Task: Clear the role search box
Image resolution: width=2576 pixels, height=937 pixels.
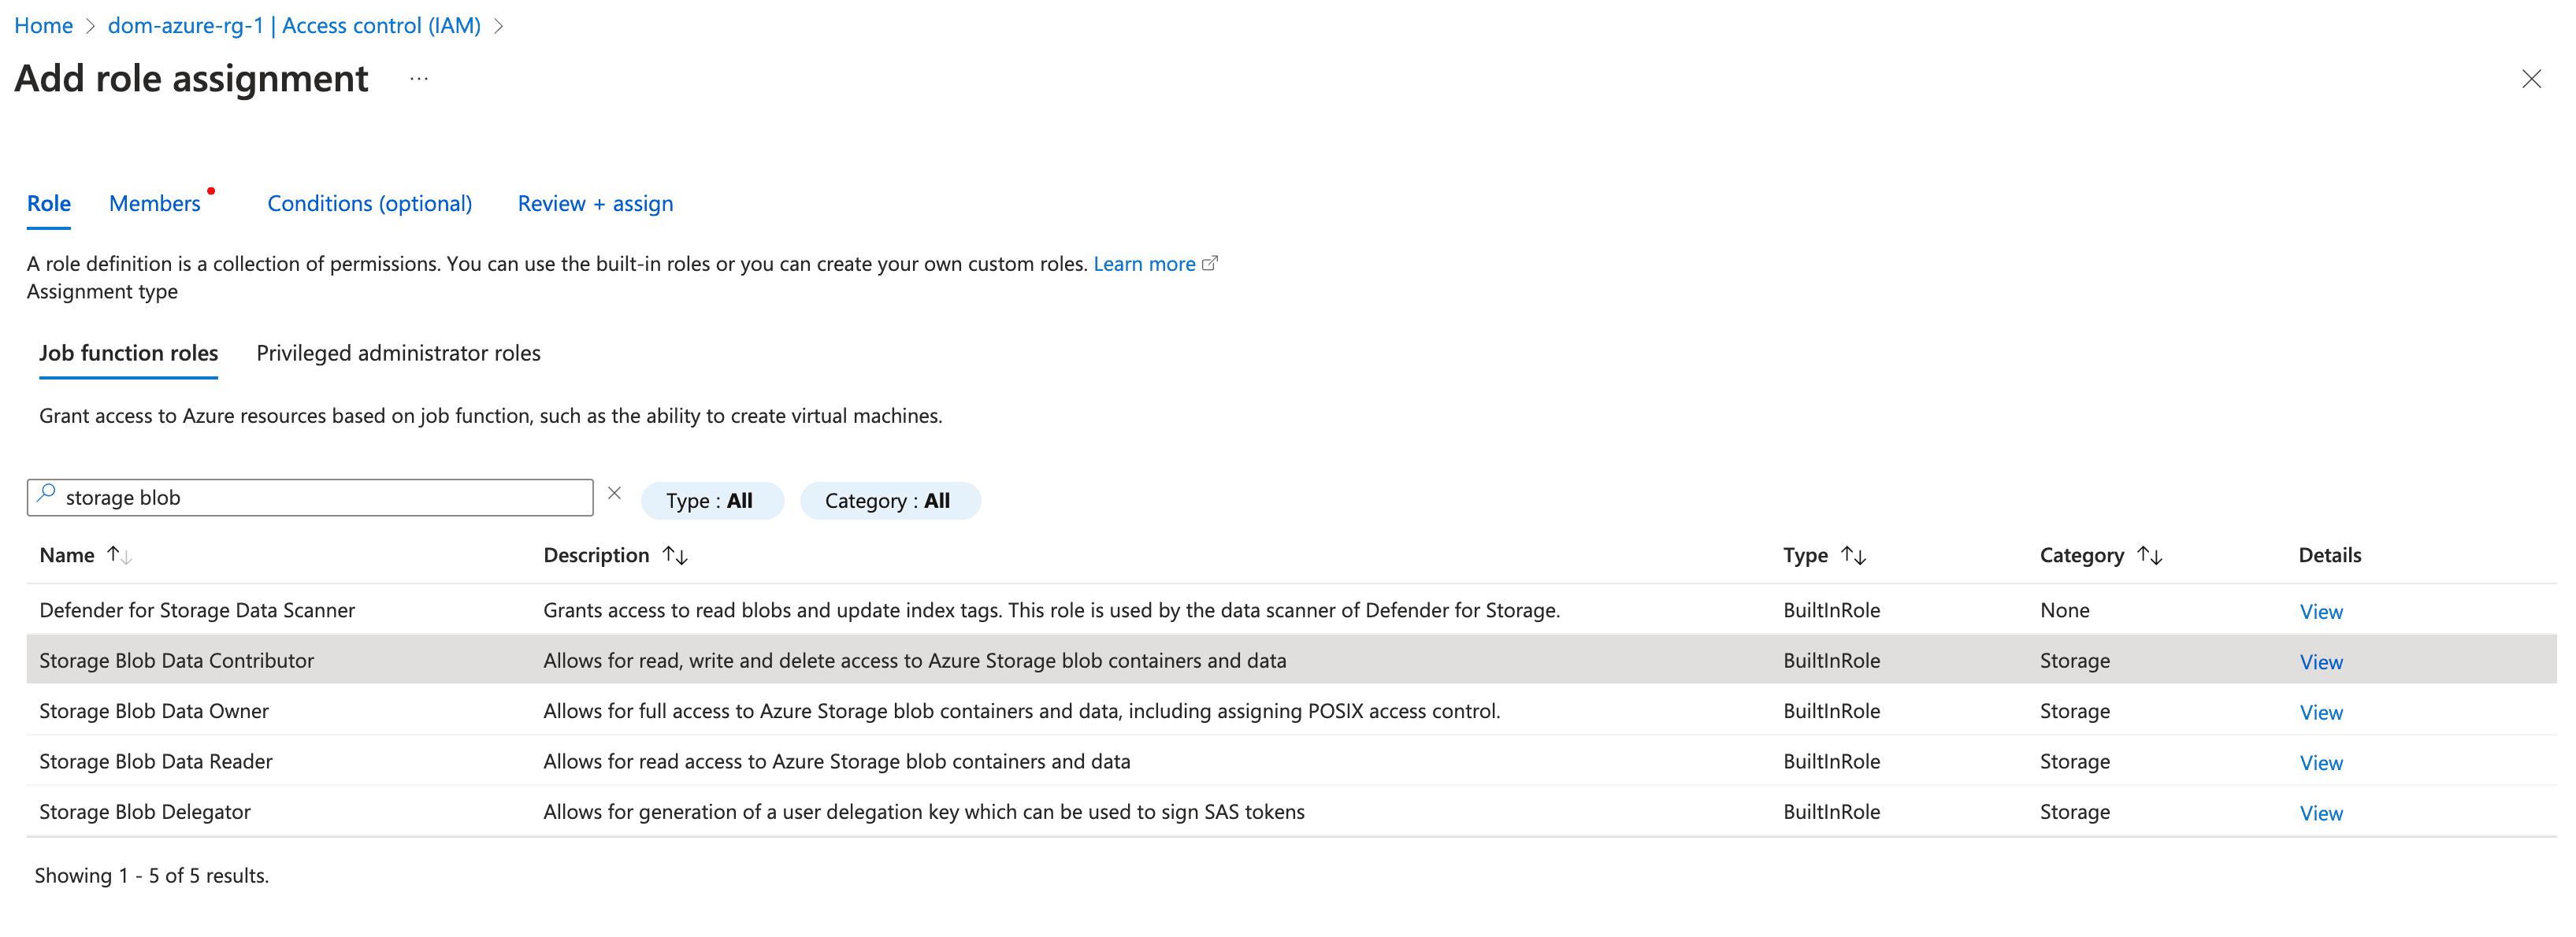Action: click(614, 494)
